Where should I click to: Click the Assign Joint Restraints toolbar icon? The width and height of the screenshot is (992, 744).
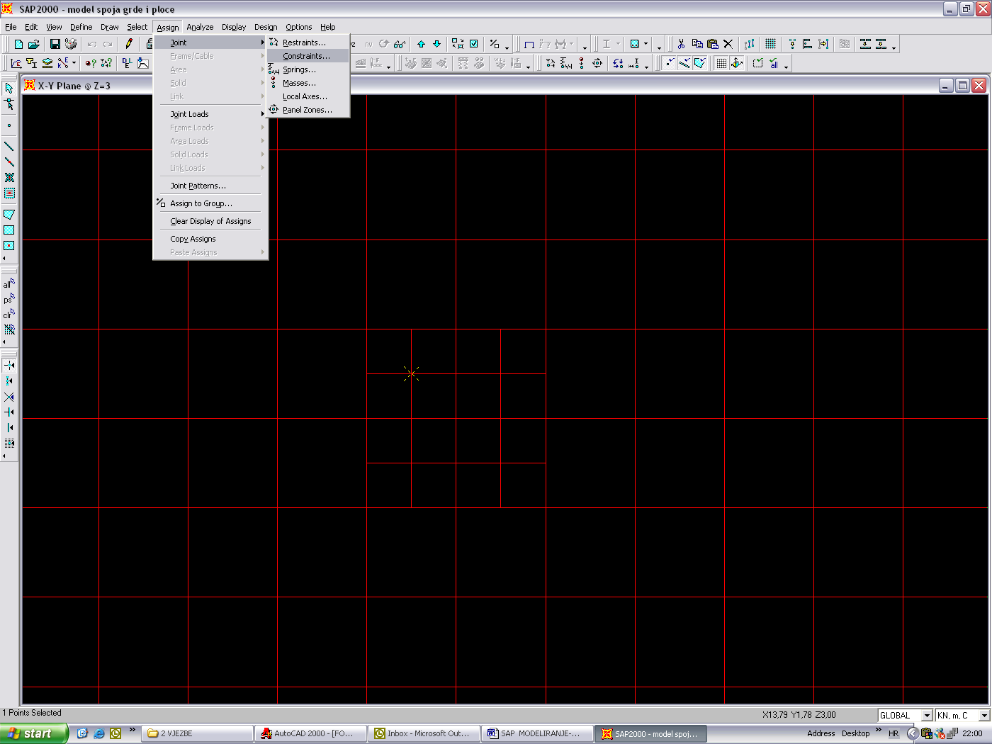click(551, 64)
